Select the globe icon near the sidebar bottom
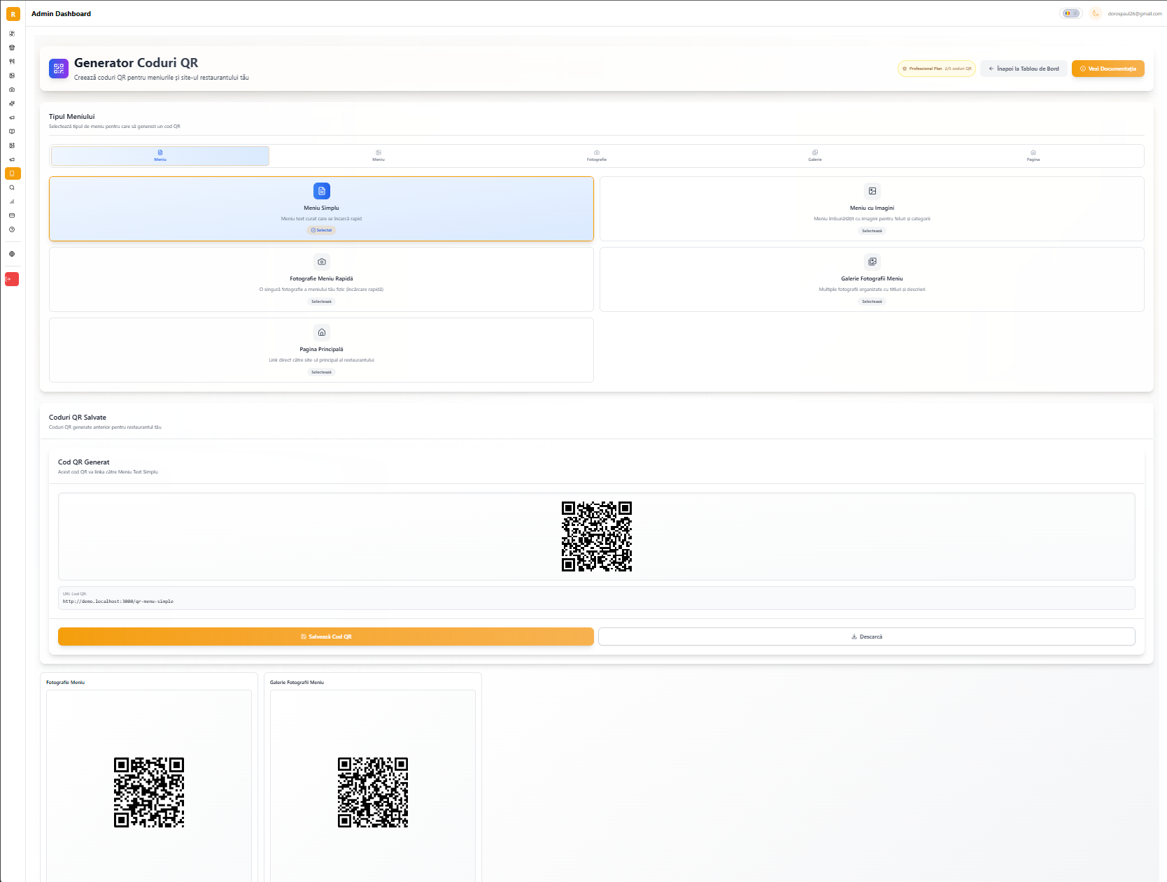Image resolution: width=1167 pixels, height=882 pixels. pos(12,254)
